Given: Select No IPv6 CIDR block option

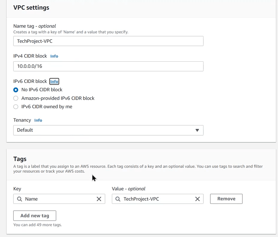Looking at the screenshot, I should (x=16, y=90).
